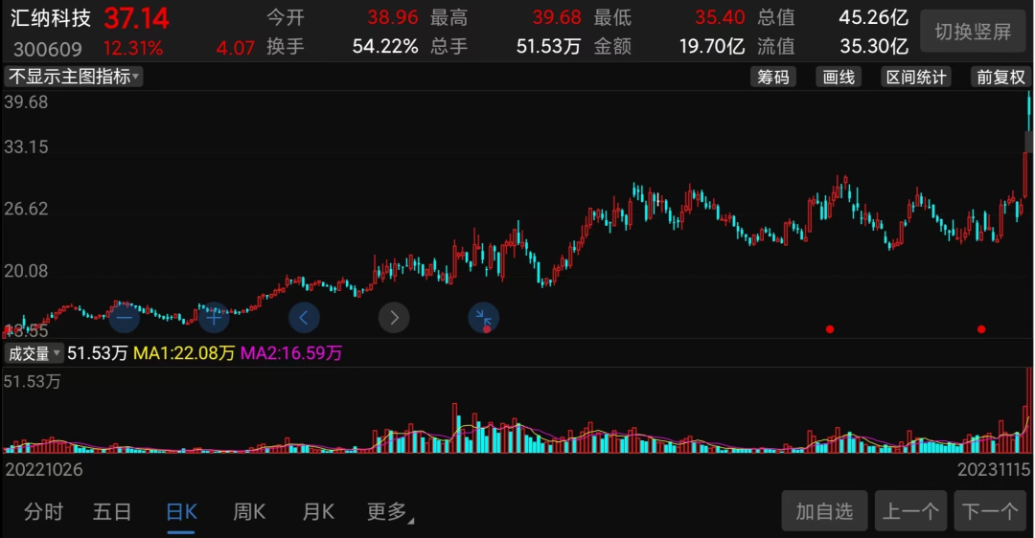Screen dimensions: 1035x538
Task: Open the main chart indicator dropdown
Action: (73, 77)
